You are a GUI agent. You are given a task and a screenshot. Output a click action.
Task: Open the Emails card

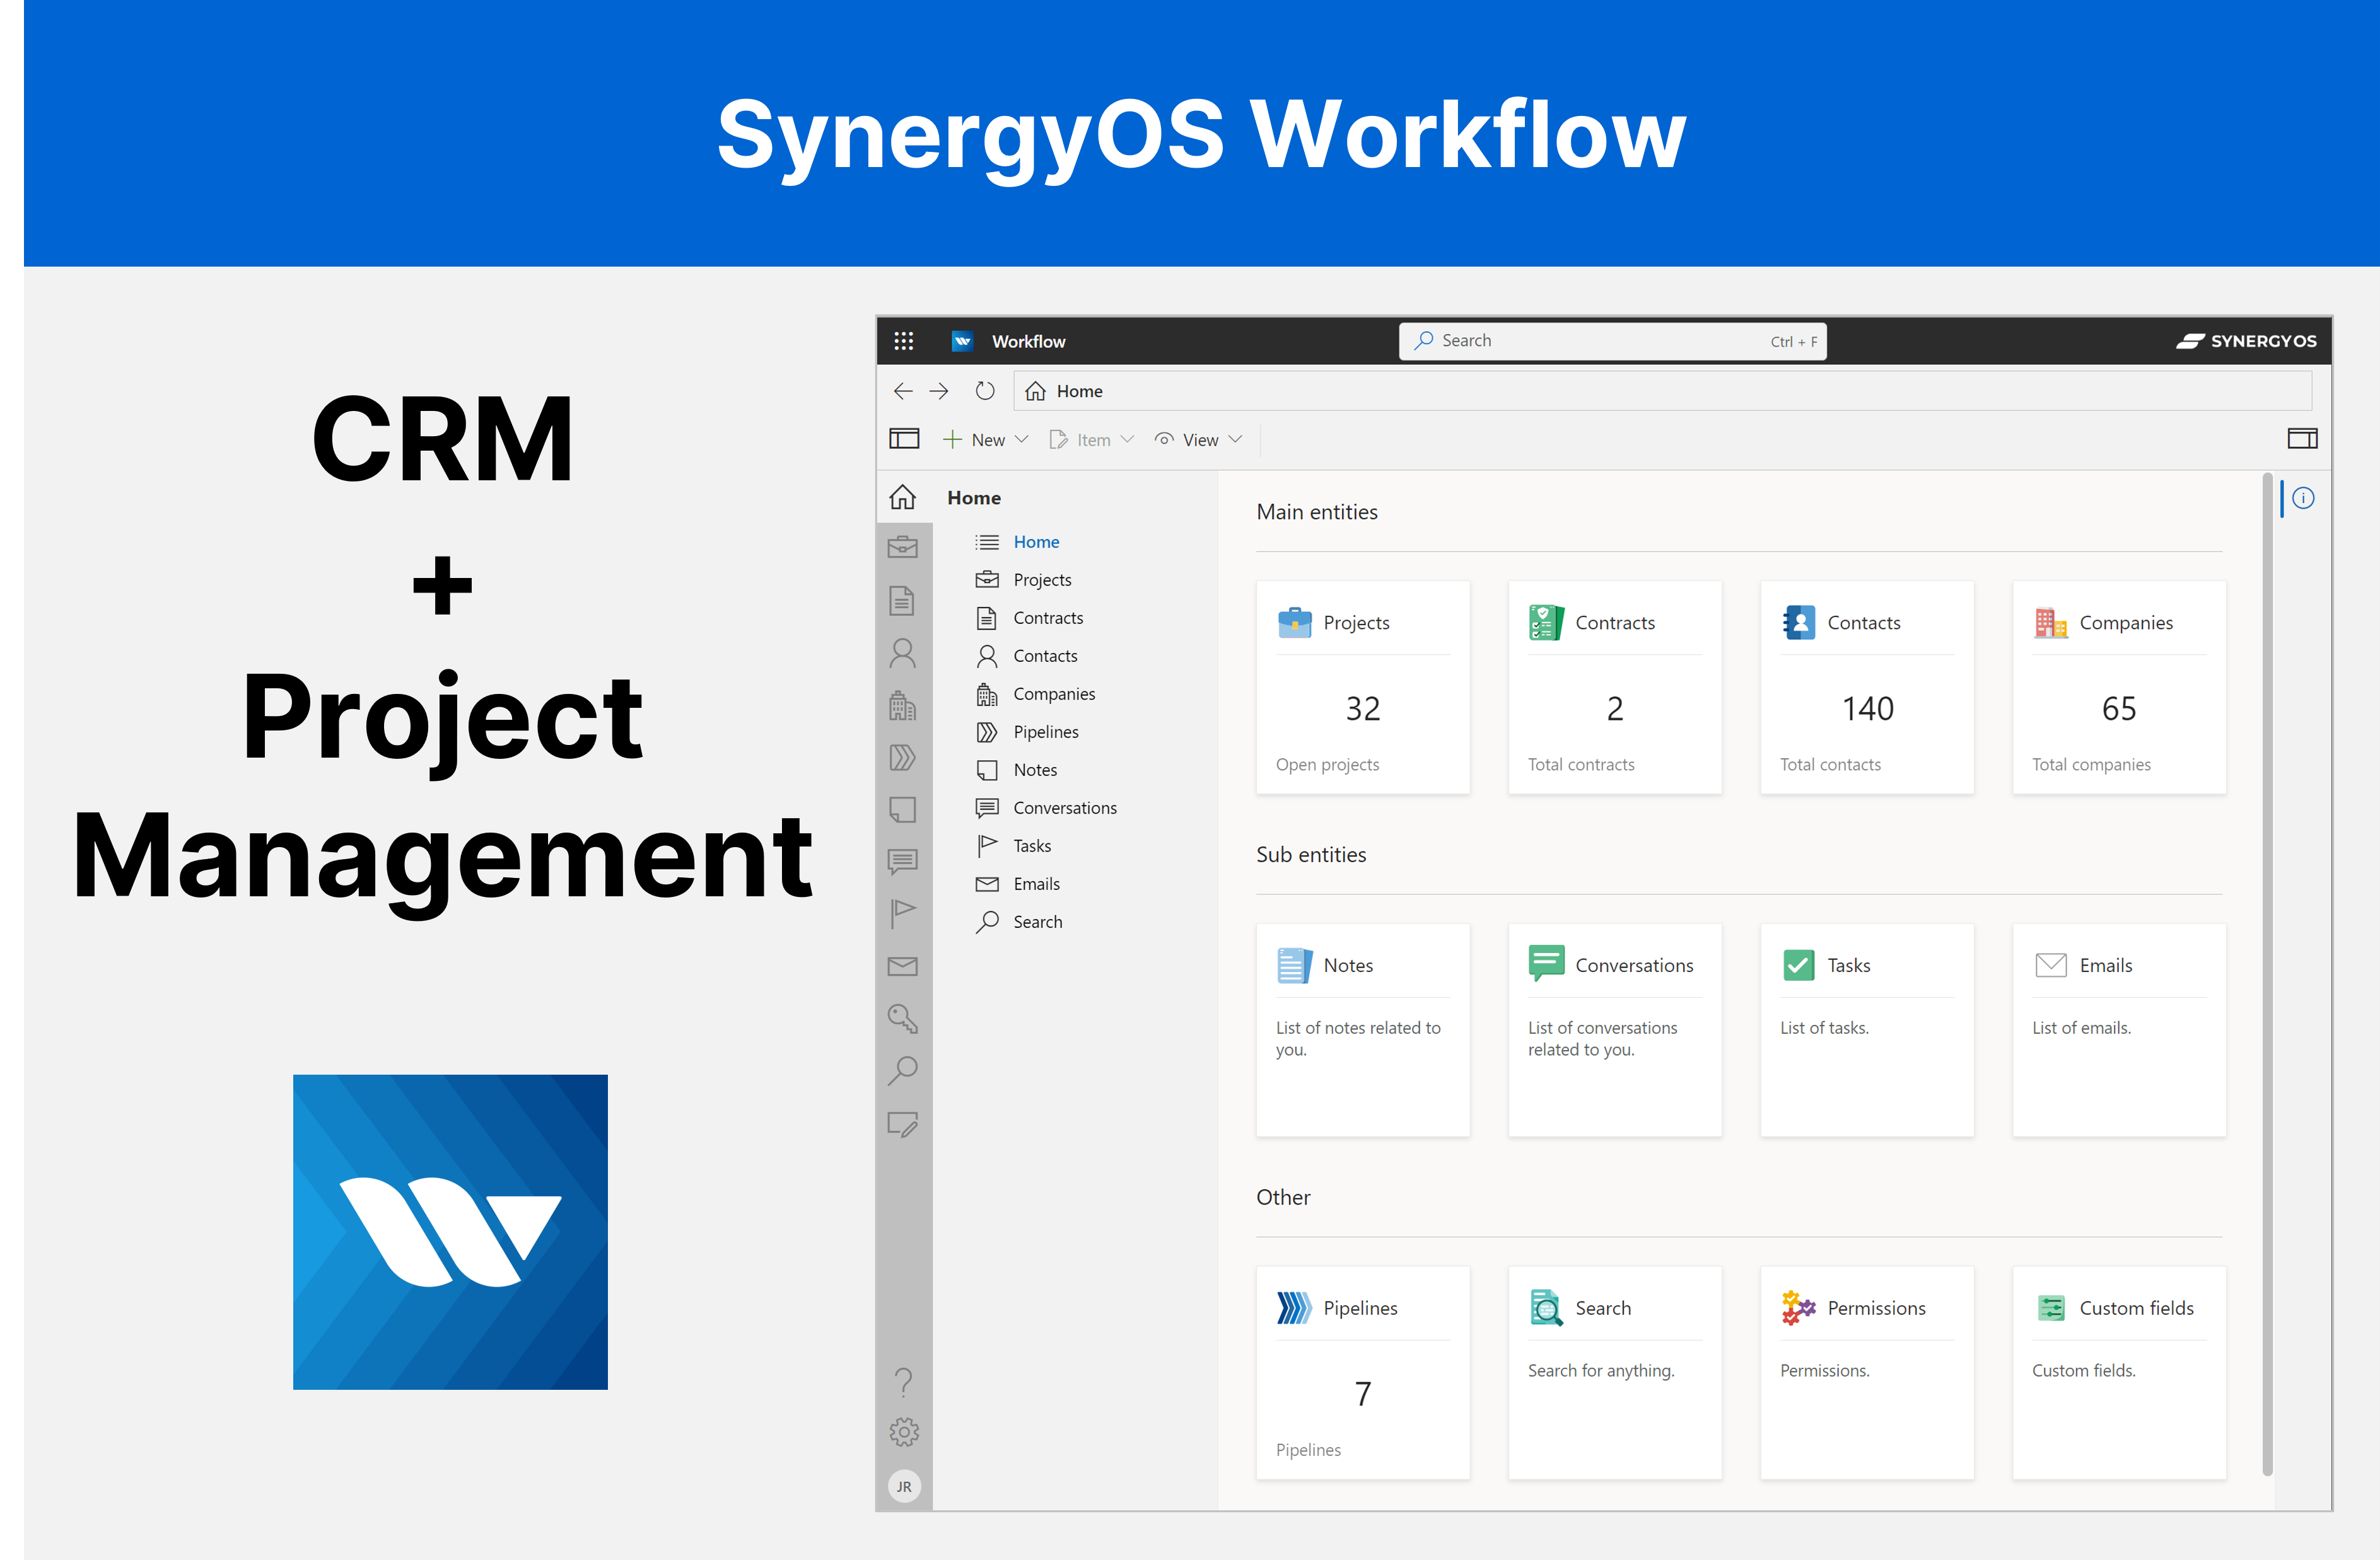(2119, 1031)
